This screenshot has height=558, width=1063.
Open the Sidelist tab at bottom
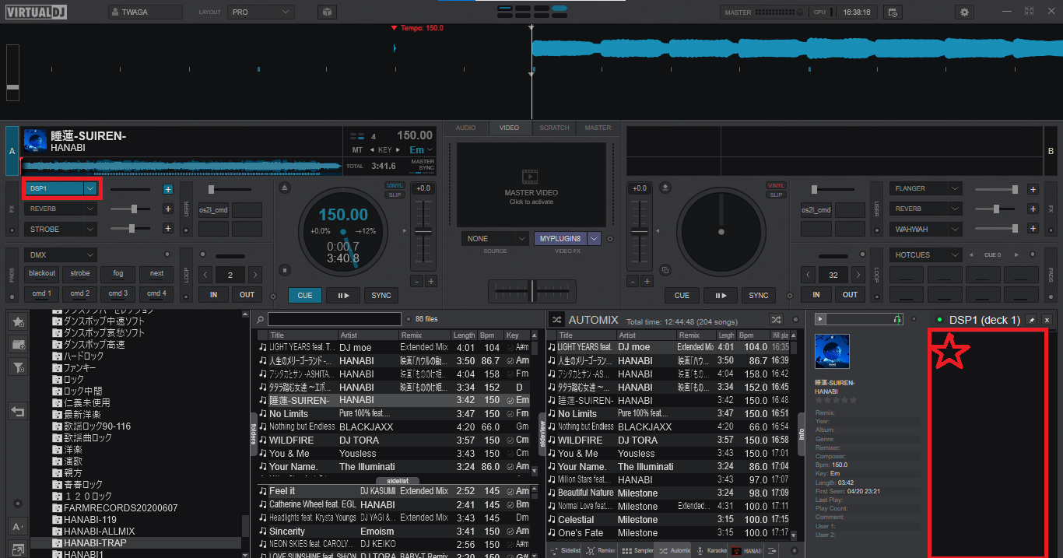click(566, 550)
